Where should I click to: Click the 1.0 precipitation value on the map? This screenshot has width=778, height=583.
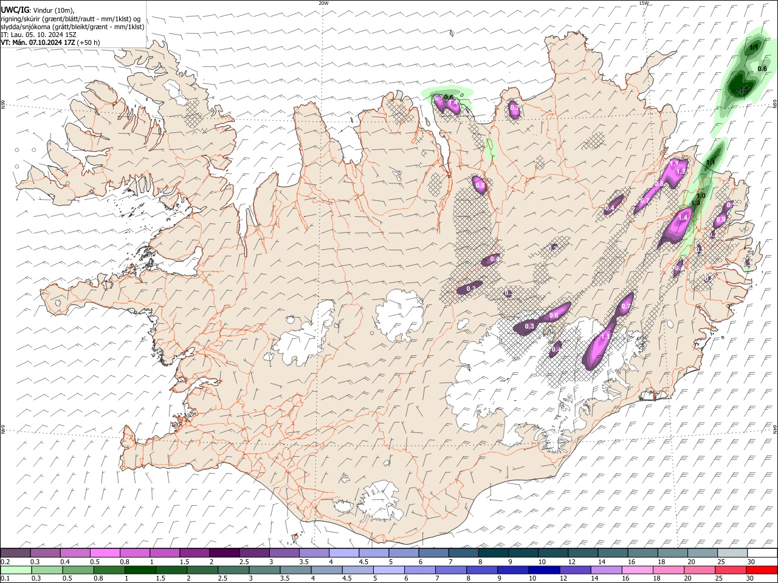click(x=701, y=196)
